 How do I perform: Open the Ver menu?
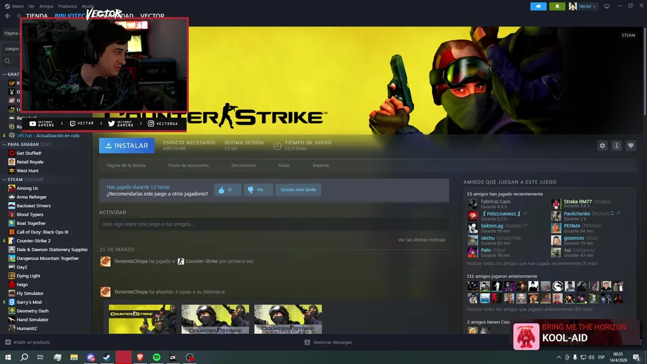point(31,6)
